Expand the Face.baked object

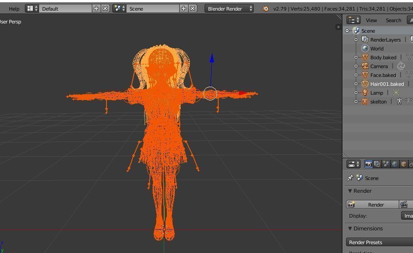356,75
